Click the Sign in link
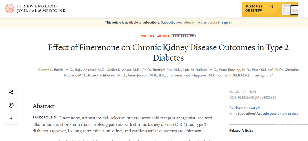 [226, 23]
